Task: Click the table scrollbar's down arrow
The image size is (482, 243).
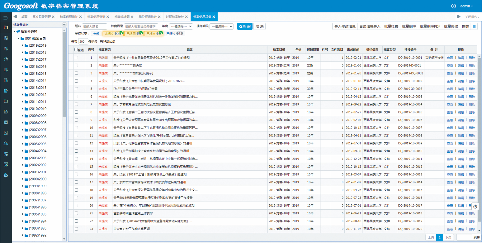Action: (479, 231)
